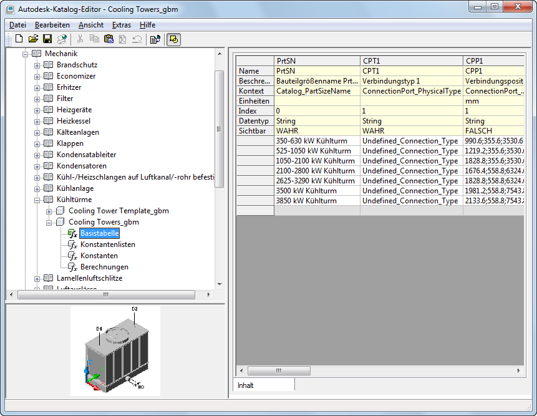Viewport: 537px width, 416px height.
Task: Click the Open folder toolbar icon
Action: point(33,39)
